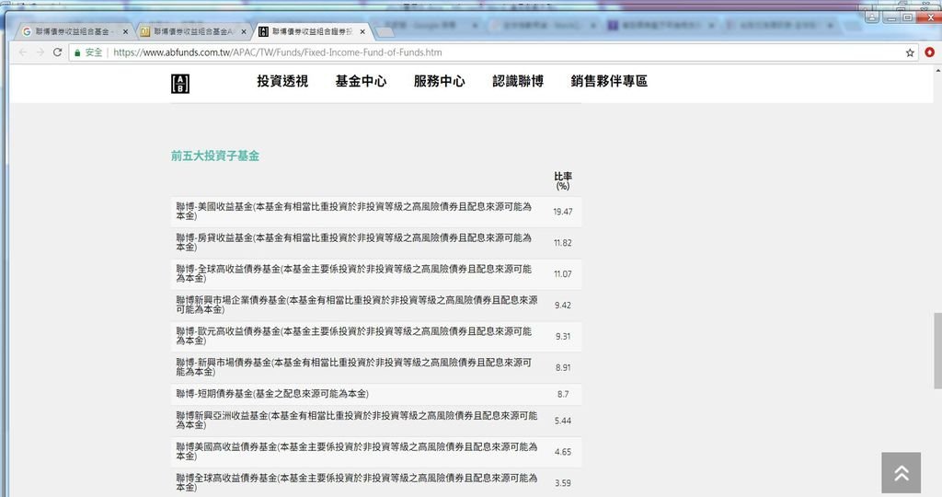Click the browser back arrow
Viewport: 942px width, 497px height.
click(x=23, y=52)
